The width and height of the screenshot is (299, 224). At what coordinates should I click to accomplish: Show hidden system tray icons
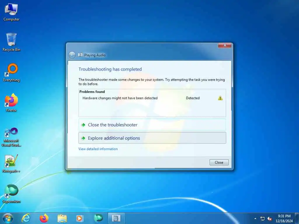[x=255, y=218]
